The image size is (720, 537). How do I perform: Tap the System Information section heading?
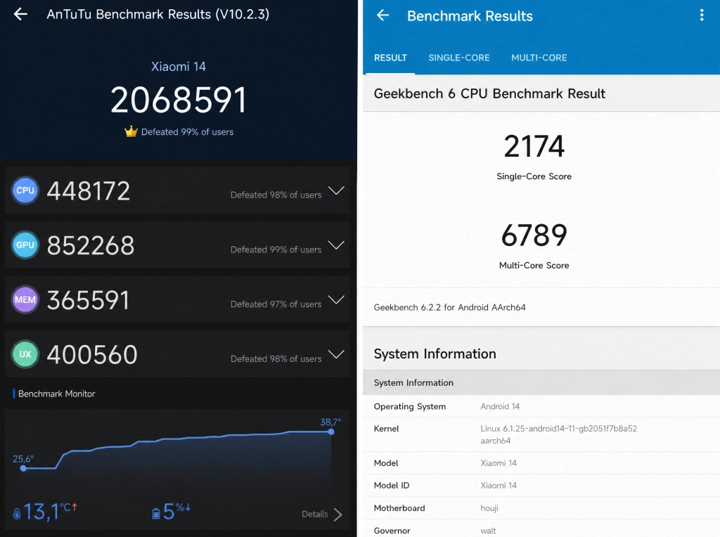point(435,354)
